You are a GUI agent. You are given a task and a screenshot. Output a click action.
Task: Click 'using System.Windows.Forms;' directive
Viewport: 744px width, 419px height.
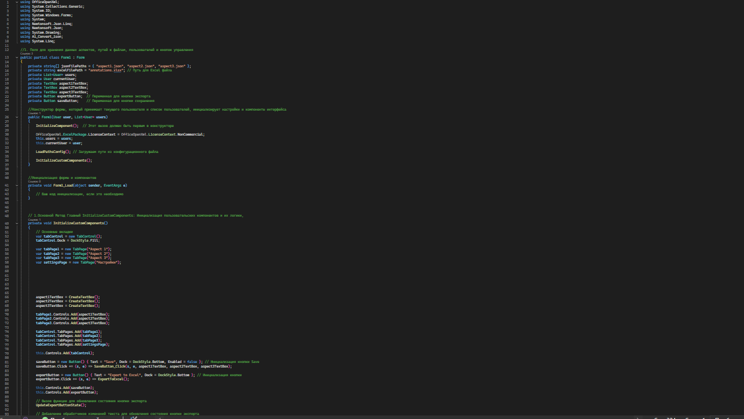tap(46, 15)
